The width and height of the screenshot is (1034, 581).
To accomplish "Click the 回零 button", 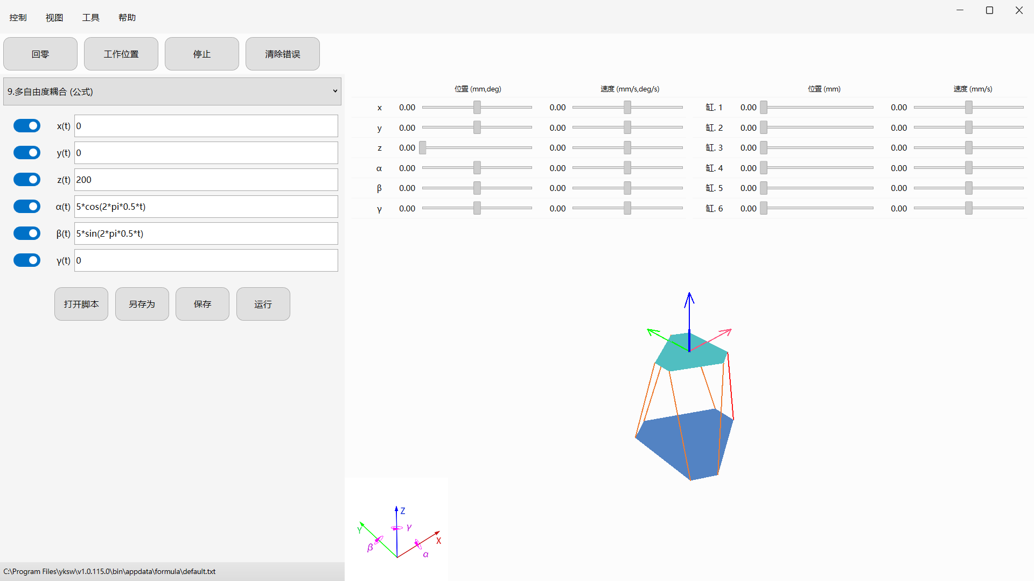I will pos(40,54).
